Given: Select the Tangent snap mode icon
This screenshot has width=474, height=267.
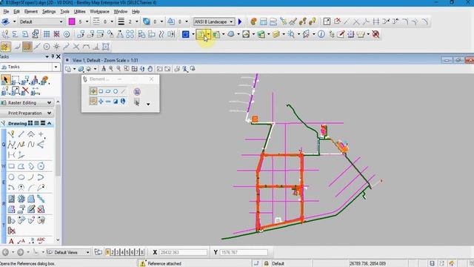Looking at the screenshot, I should tap(86, 47).
